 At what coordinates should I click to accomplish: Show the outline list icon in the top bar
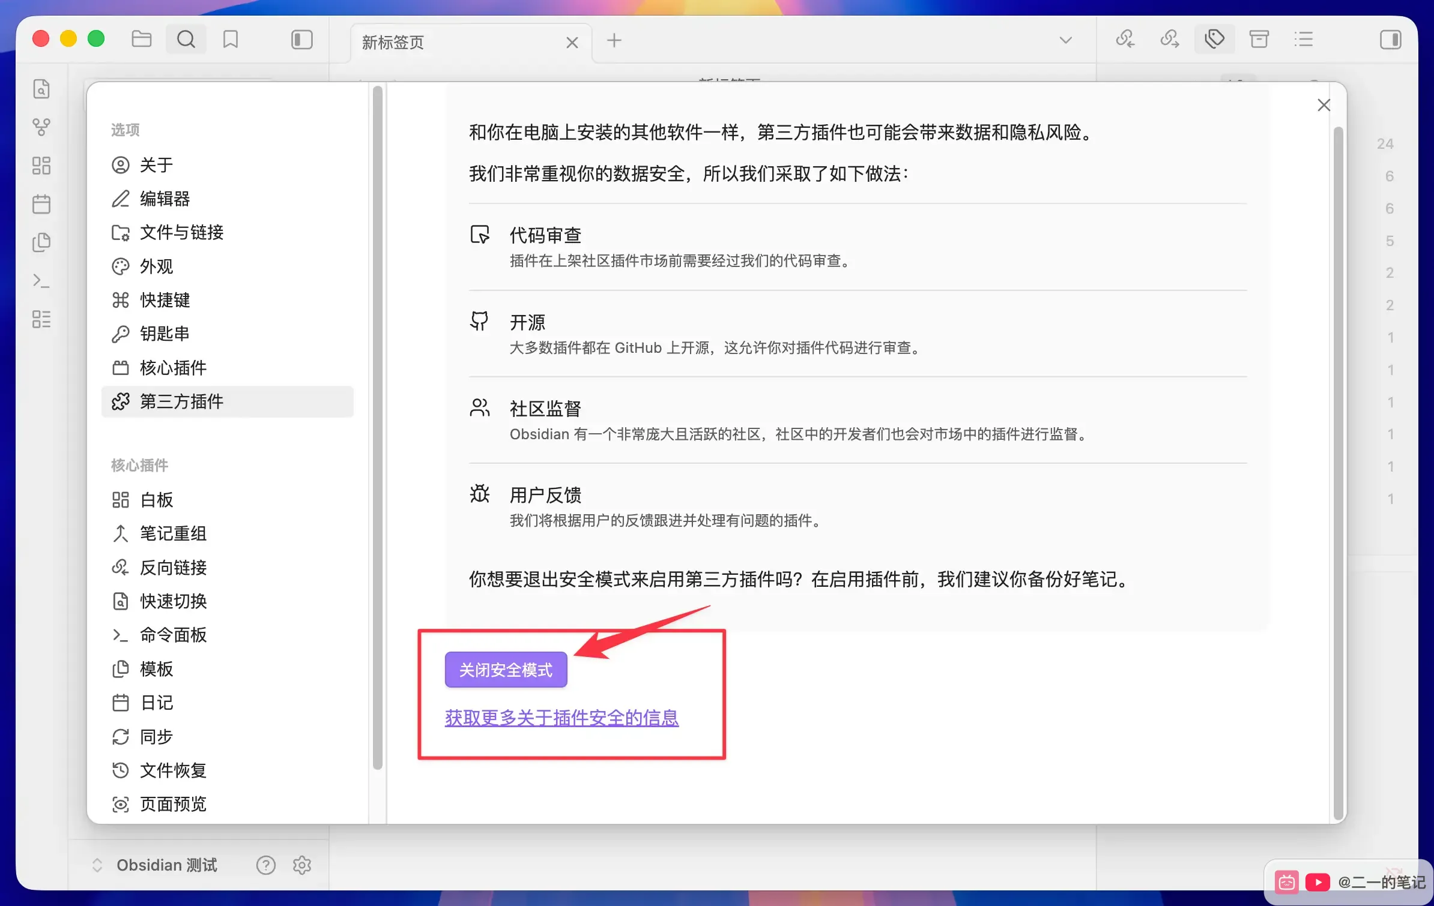[1303, 40]
